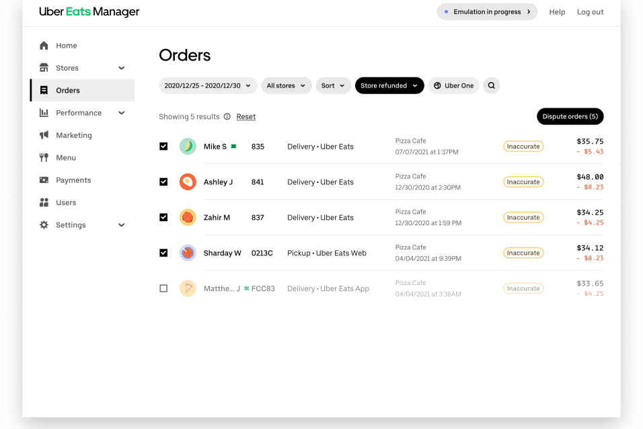Toggle the Uber One filter chip
Screen dimensions: 643x429
click(453, 85)
